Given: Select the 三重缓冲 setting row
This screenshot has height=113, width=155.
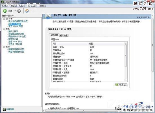Looking at the screenshot, I should [88, 50].
